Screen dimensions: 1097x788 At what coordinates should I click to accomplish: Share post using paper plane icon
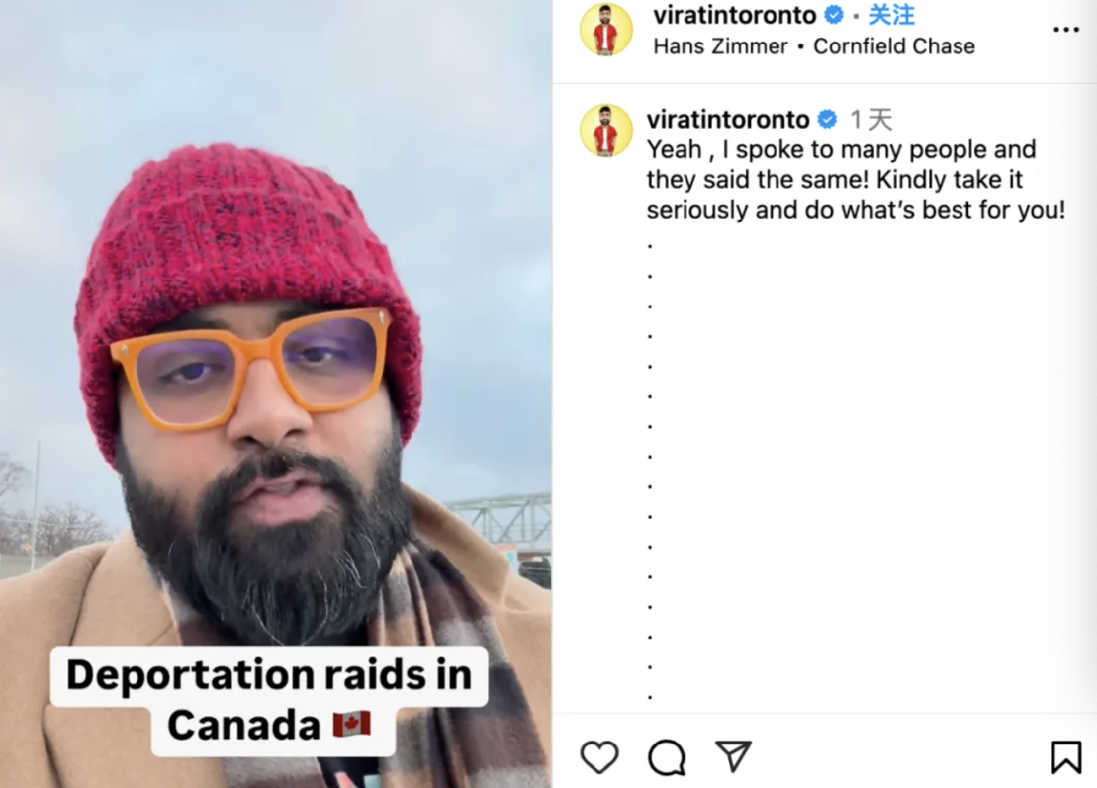[x=733, y=756]
